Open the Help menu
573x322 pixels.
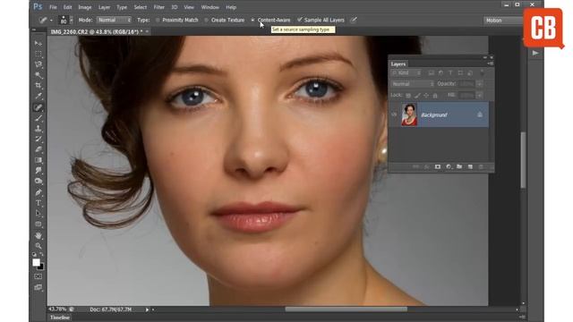pos(231,7)
